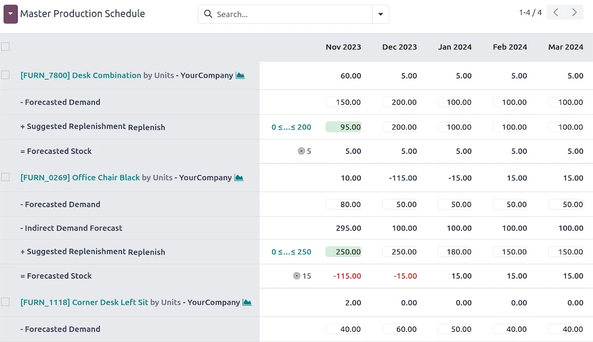Click the purple app icon beside Master Production Schedule
This screenshot has width=593, height=342.
click(x=9, y=12)
